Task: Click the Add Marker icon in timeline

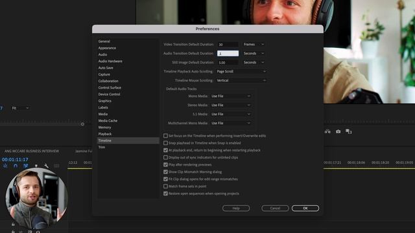Action: pos(36,166)
